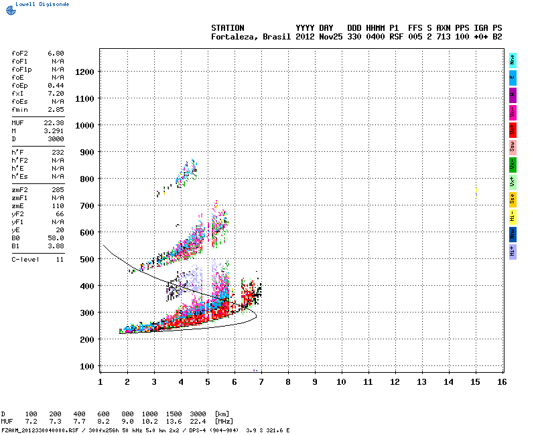This screenshot has width=536, height=435.
Task: Click the multi-hop echo cluster near 850 km
Action: click(186, 173)
